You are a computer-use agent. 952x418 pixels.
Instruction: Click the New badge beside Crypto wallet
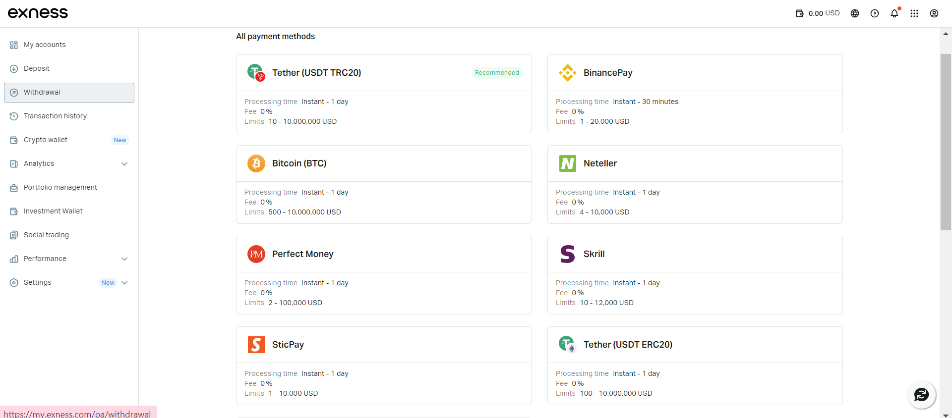(x=120, y=140)
